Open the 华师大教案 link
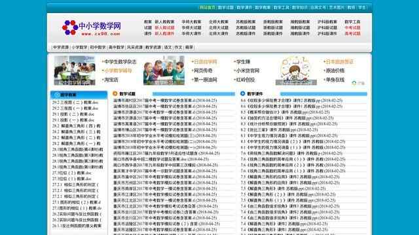 192,22
